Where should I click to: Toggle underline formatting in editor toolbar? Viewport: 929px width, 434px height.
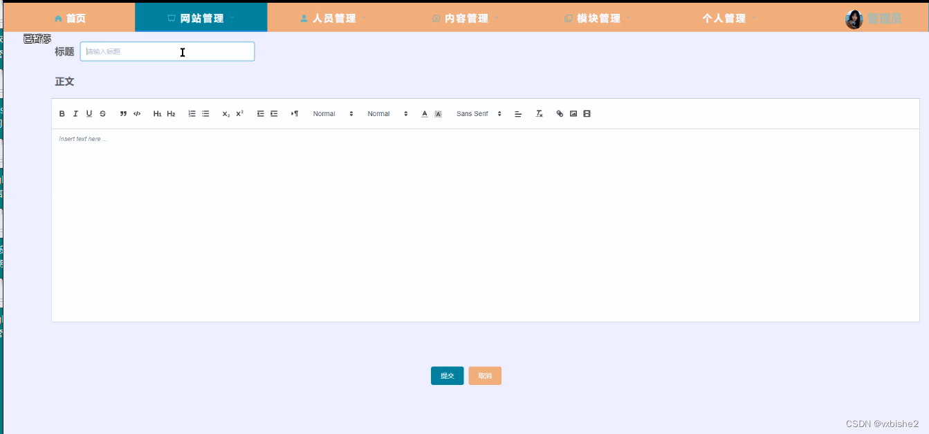click(89, 114)
